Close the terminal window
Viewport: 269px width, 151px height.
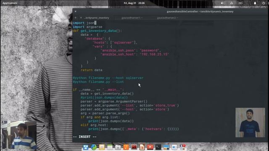click(x=76, y=11)
